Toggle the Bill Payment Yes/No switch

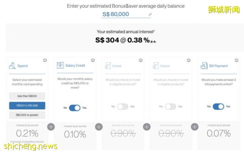tap(218, 107)
